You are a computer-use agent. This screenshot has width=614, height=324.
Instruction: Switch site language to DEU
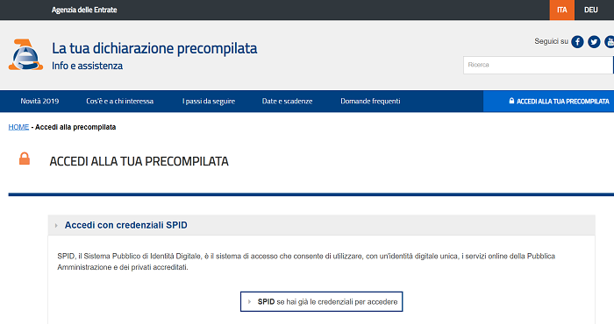(591, 10)
